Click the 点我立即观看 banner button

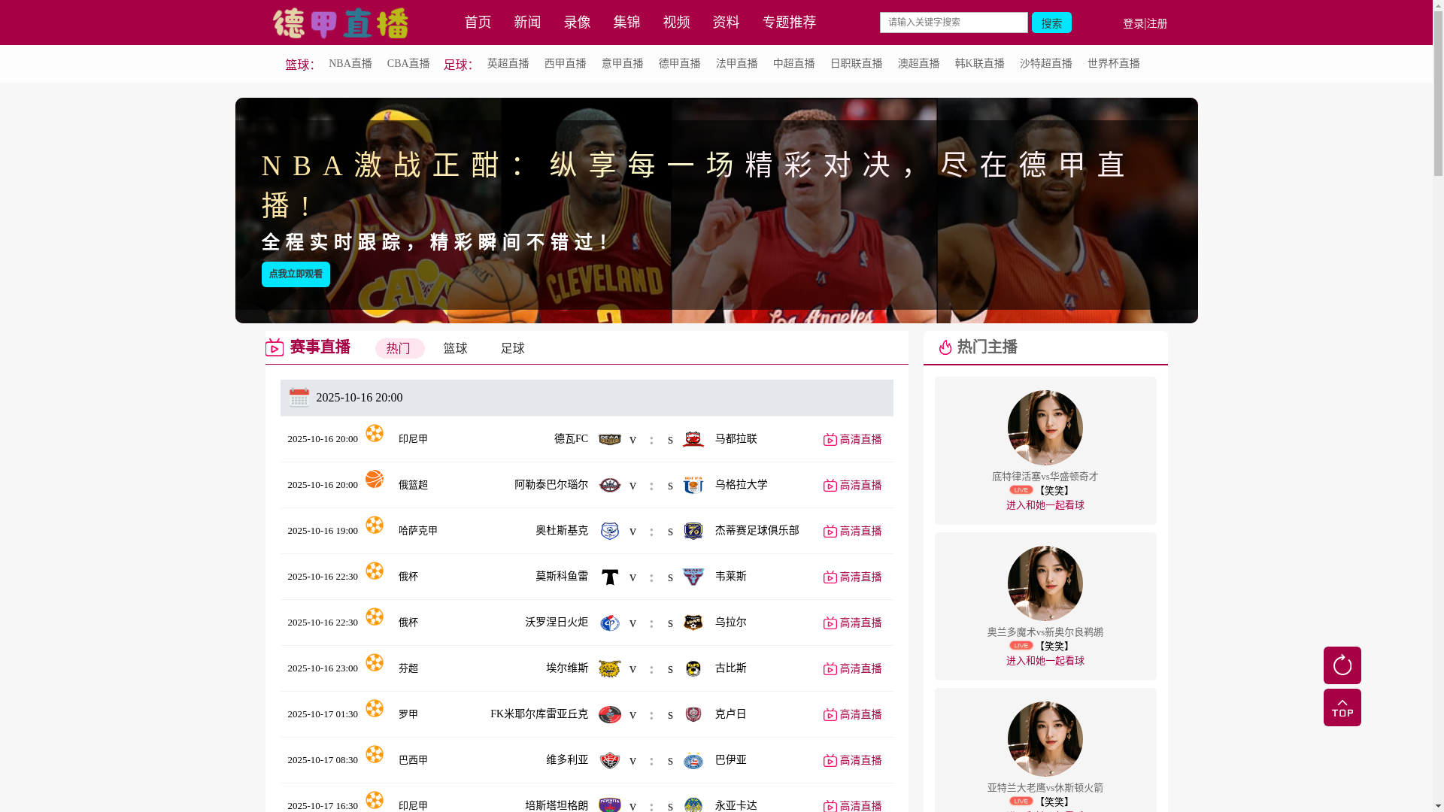tap(296, 274)
